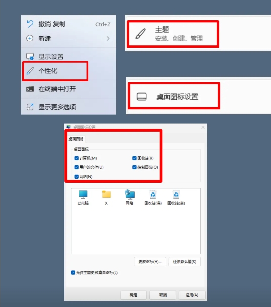Open the 主题 settings entry
Viewport: 271px width, 307px height.
point(173,34)
